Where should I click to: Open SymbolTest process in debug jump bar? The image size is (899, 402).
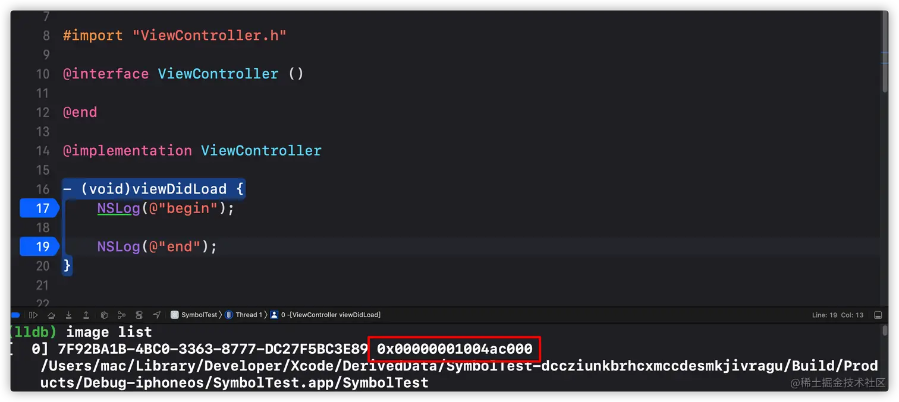coord(194,315)
